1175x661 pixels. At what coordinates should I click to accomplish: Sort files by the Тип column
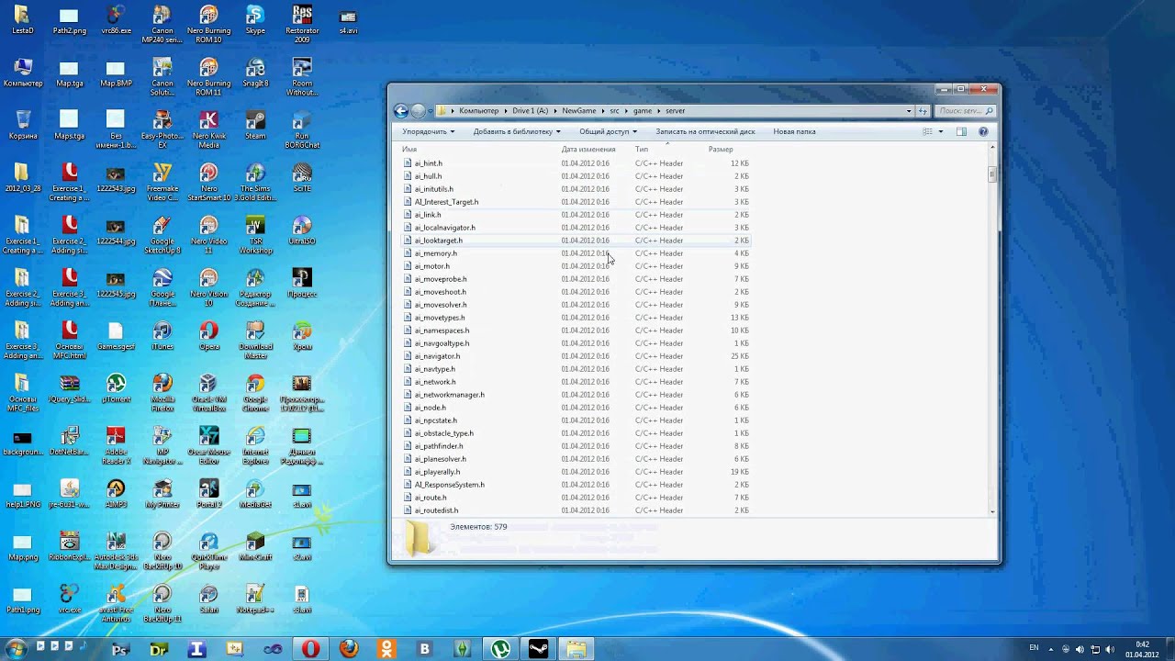(642, 150)
